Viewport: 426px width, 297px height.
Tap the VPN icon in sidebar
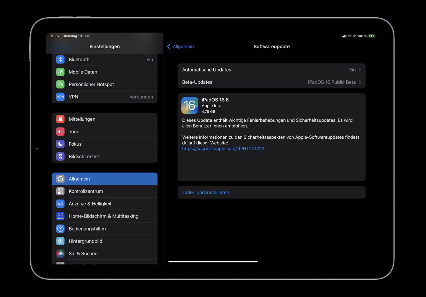tap(60, 97)
